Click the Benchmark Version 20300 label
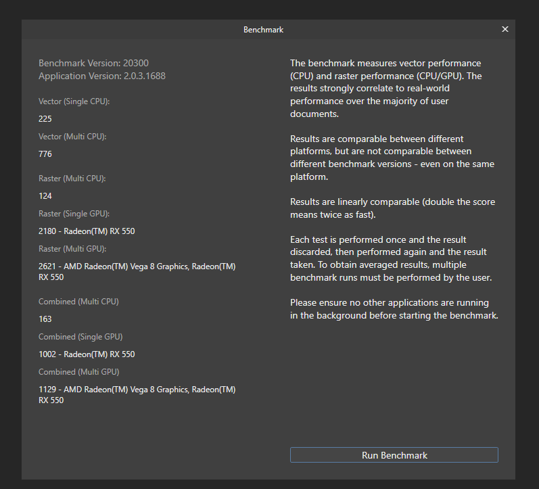Image resolution: width=539 pixels, height=489 pixels. click(93, 64)
